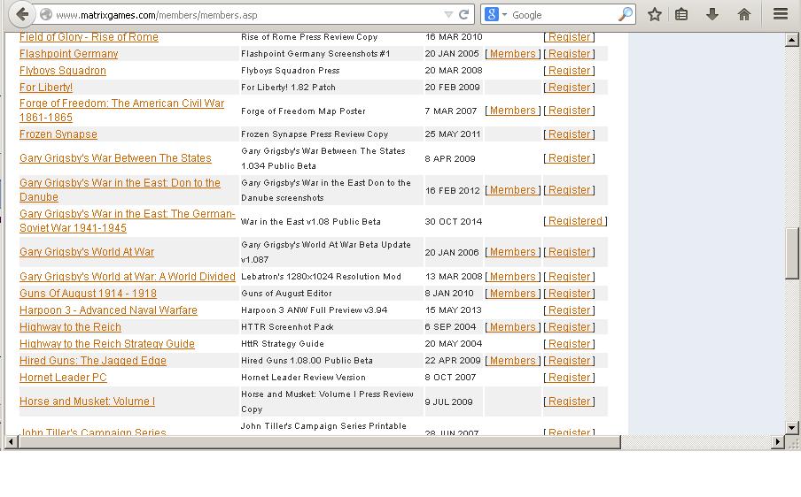Open the bookmarks list icon
This screenshot has height=497, width=801.
681,14
